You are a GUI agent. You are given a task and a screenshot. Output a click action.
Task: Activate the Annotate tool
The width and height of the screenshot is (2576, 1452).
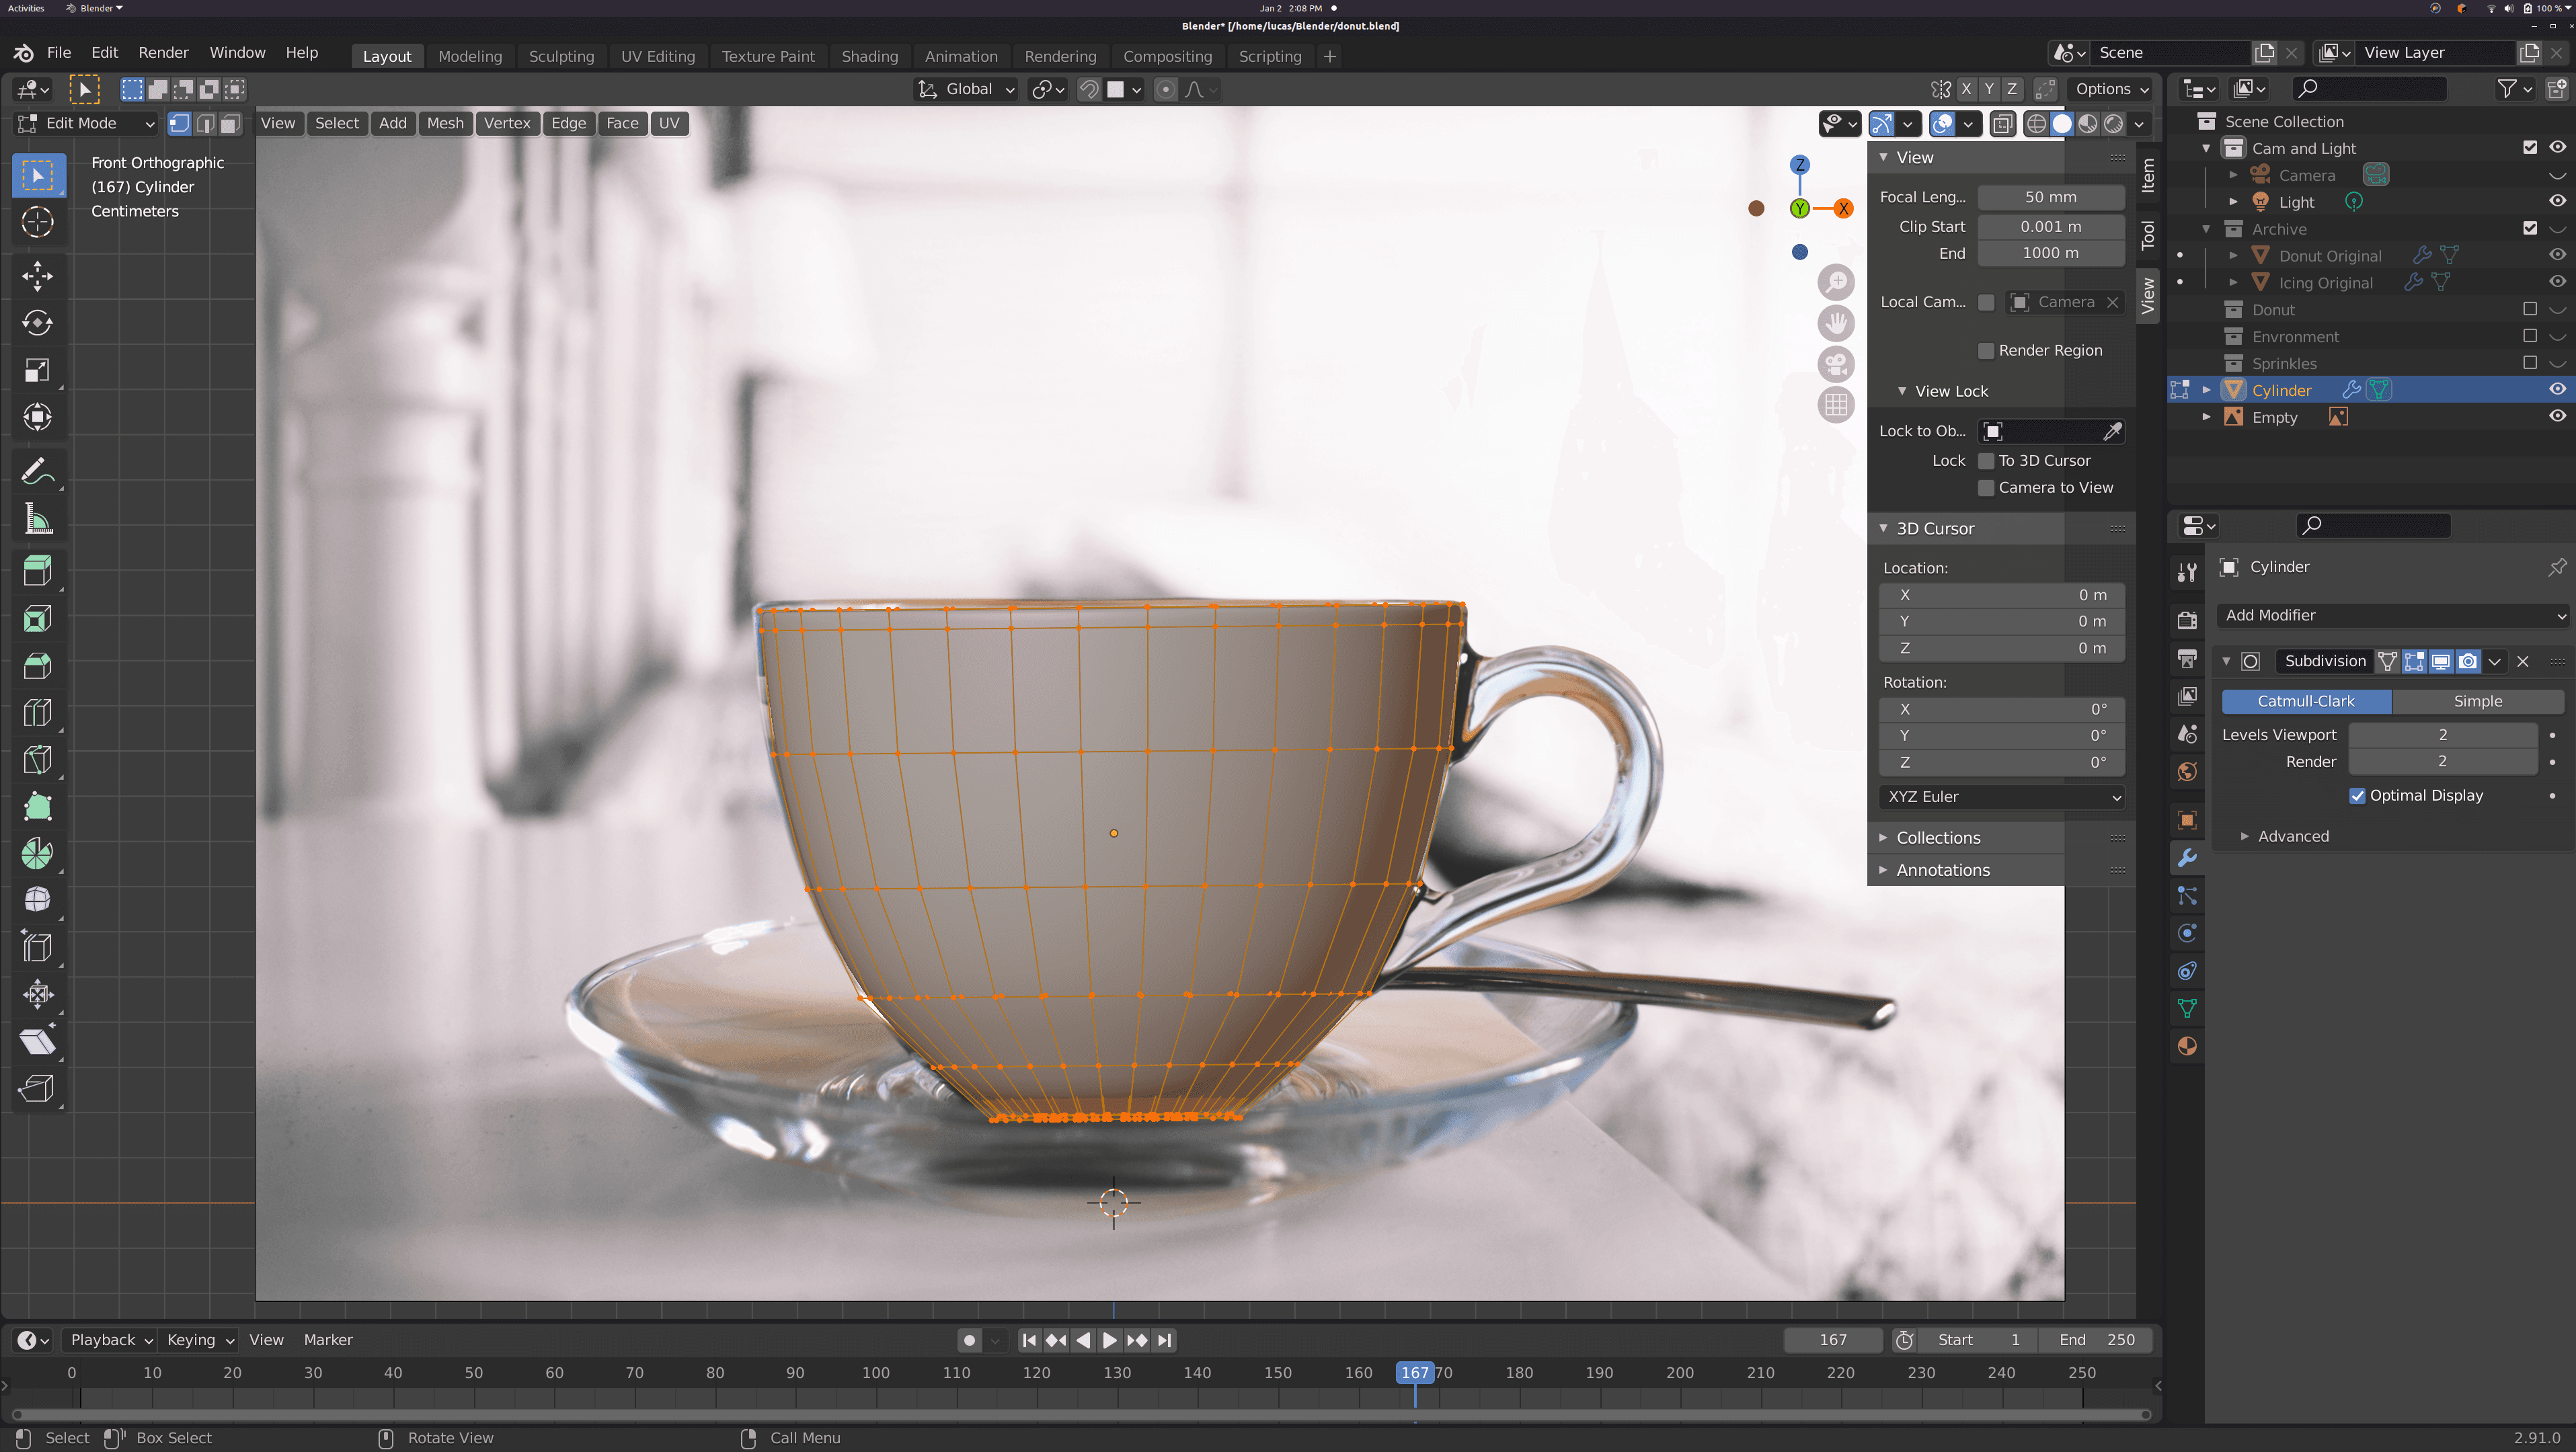click(x=37, y=470)
